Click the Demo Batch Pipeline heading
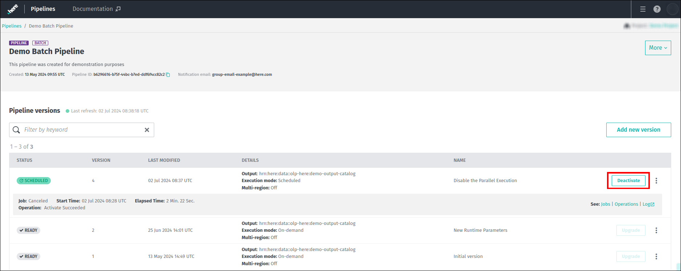681x271 pixels. click(x=46, y=52)
